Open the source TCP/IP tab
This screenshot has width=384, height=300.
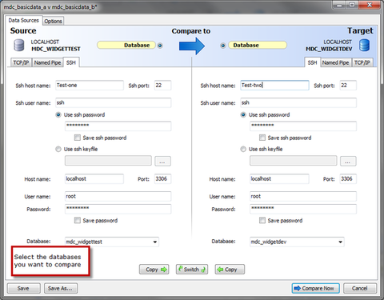point(21,62)
